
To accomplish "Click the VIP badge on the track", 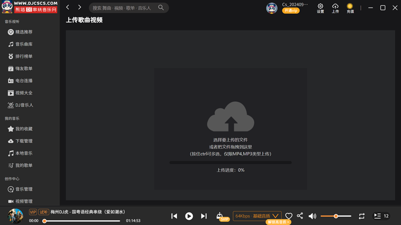I will click(33, 212).
